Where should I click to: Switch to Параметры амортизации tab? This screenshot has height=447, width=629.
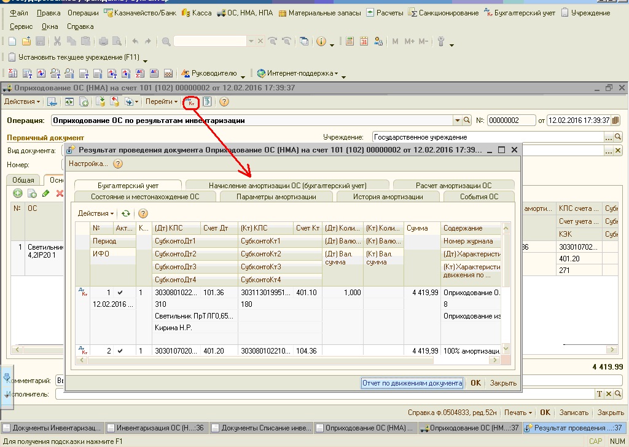(x=276, y=197)
